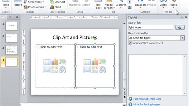
Task: Click the clip art results scroll down arrow
Action: point(185,93)
